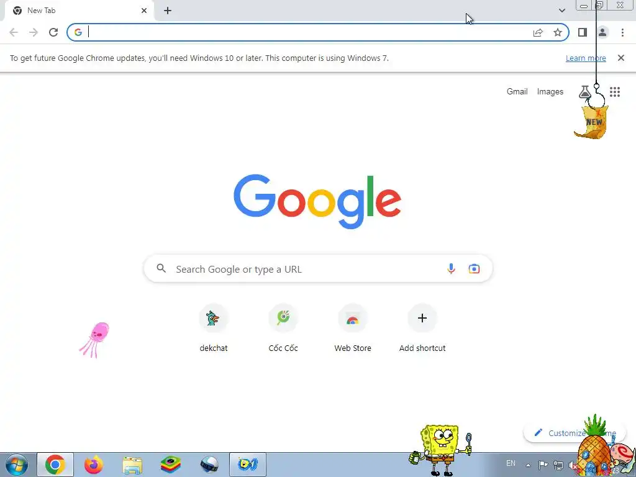Click the browser back arrow
This screenshot has width=636, height=477.
pyautogui.click(x=14, y=32)
